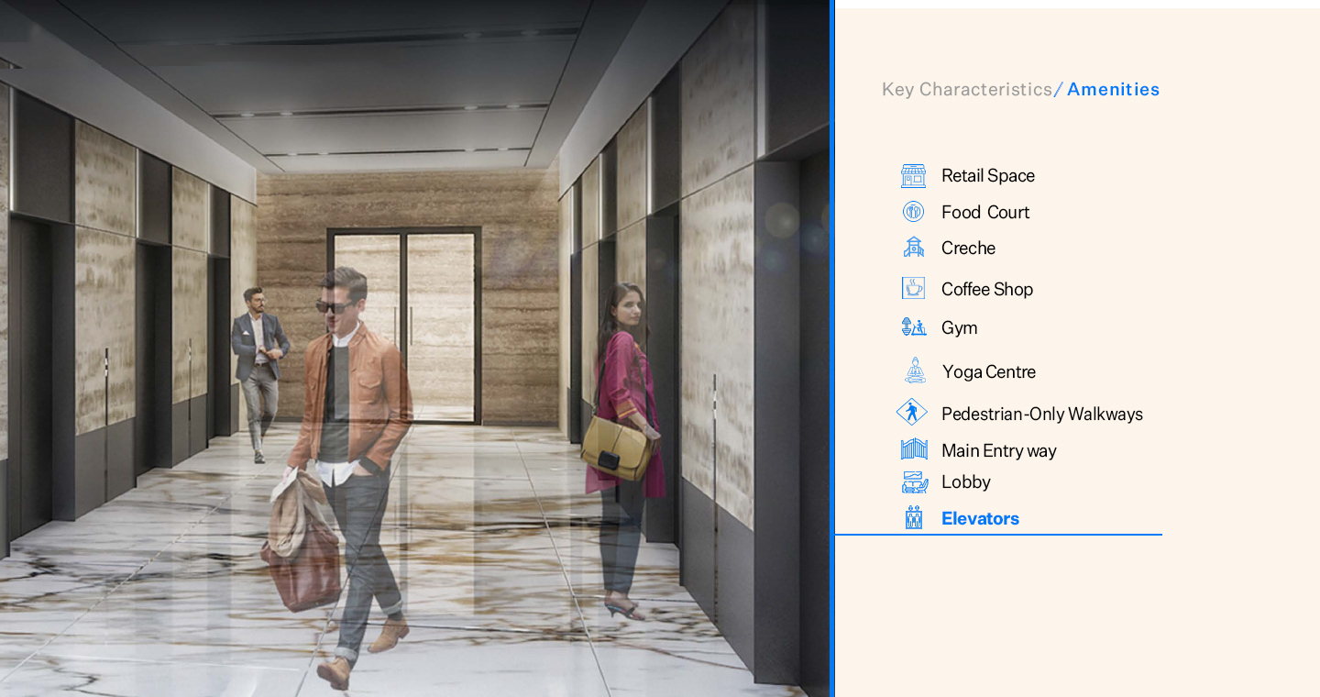Click the Food Court cutlery icon
This screenshot has width=1320, height=697.
(913, 212)
